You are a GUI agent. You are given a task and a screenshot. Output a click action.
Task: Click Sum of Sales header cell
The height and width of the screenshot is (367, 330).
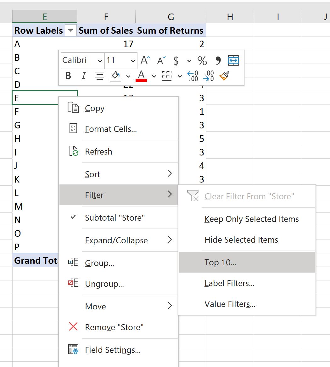106,31
